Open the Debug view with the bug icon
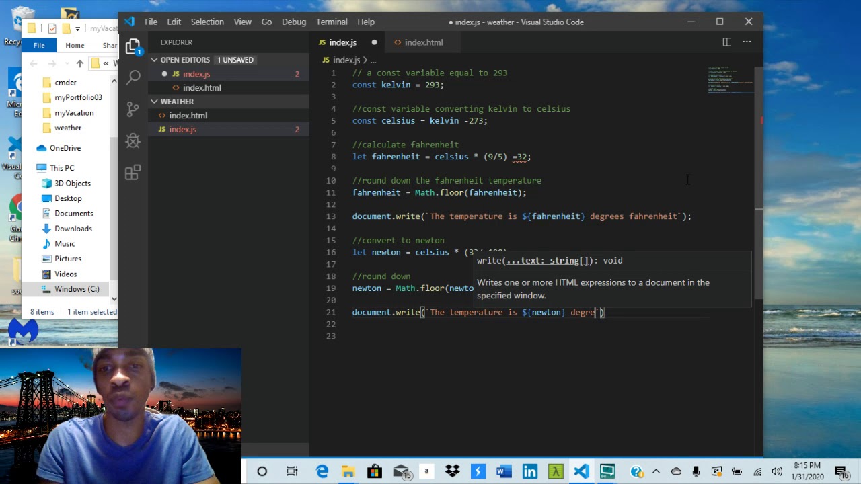 133,140
